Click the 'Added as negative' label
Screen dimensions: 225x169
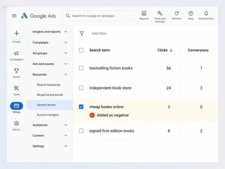(112, 115)
